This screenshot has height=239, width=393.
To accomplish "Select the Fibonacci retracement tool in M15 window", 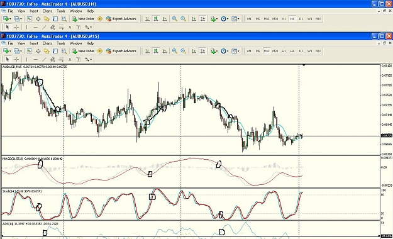I will (x=61, y=60).
